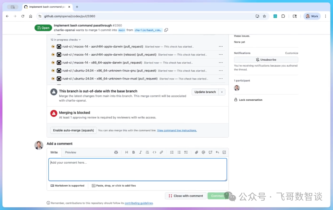
Task: Open Copilot icon in comment toolbar
Action: click(x=116, y=152)
